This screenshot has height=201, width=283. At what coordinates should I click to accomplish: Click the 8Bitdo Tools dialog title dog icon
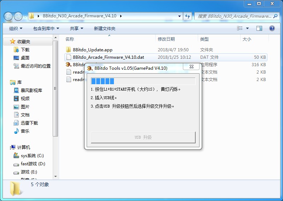pyautogui.click(x=90, y=68)
